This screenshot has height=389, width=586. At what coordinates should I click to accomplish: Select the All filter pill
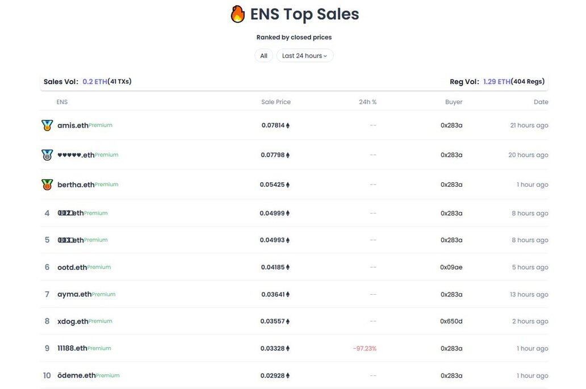[263, 56]
